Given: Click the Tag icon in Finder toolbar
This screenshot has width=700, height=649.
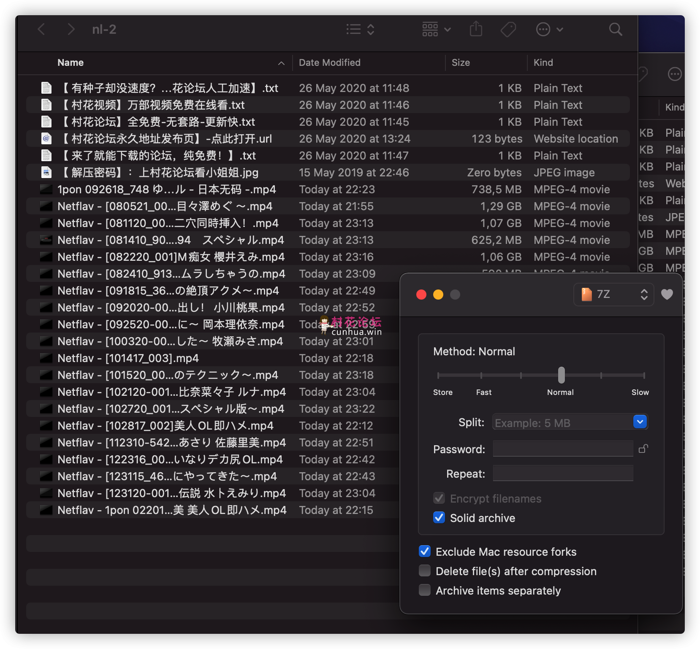Looking at the screenshot, I should coord(508,29).
